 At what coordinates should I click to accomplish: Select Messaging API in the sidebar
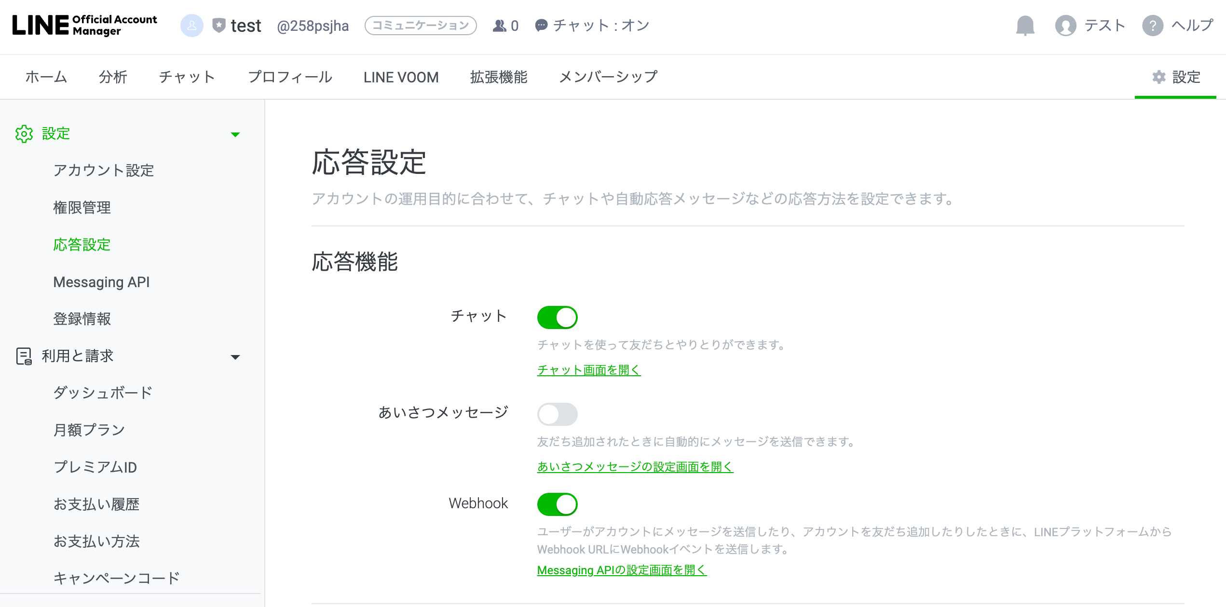(101, 282)
